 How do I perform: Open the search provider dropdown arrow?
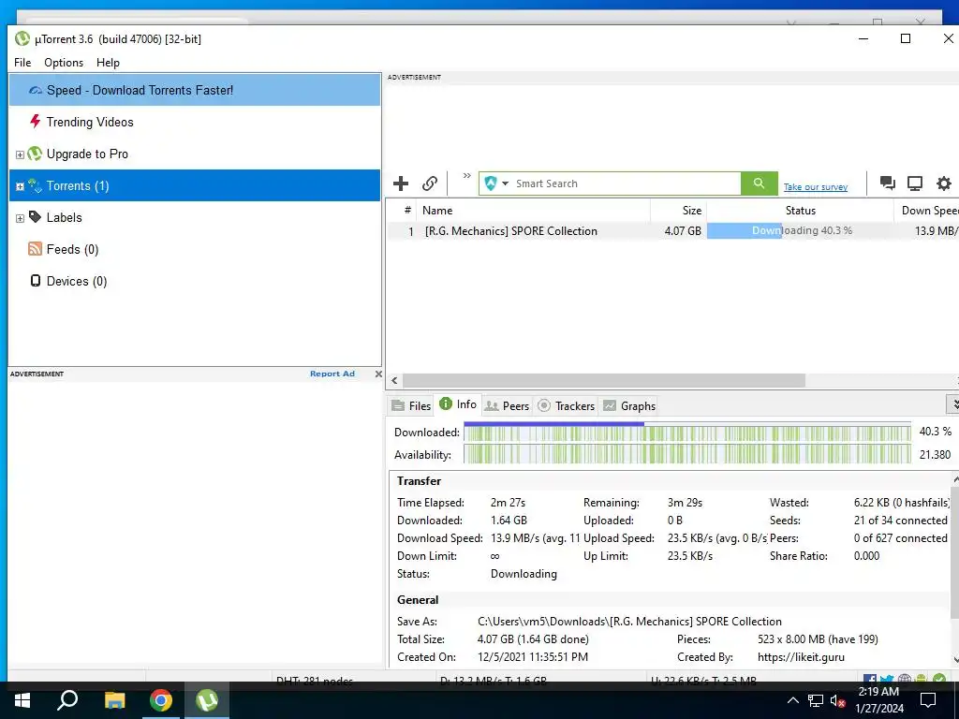[505, 183]
